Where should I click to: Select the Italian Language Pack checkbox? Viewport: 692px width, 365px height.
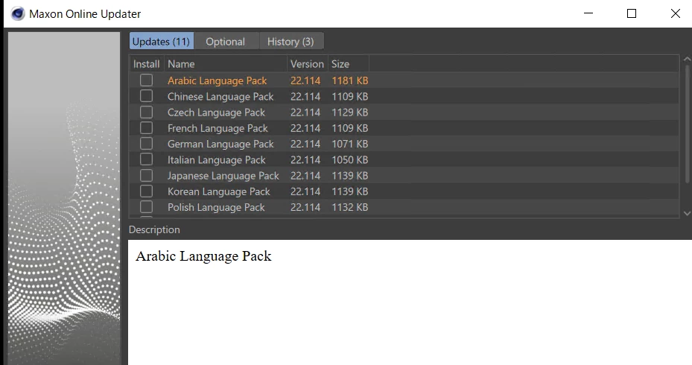point(146,159)
